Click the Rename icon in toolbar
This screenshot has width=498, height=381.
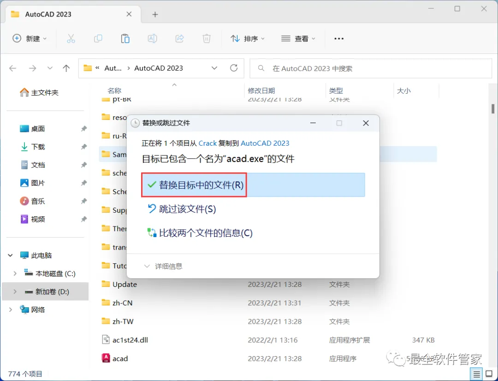pos(153,39)
